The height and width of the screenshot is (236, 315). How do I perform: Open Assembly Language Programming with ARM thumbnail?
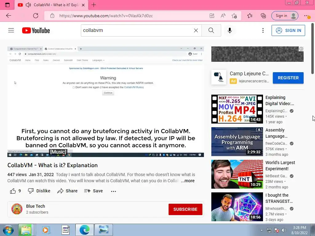(237, 142)
